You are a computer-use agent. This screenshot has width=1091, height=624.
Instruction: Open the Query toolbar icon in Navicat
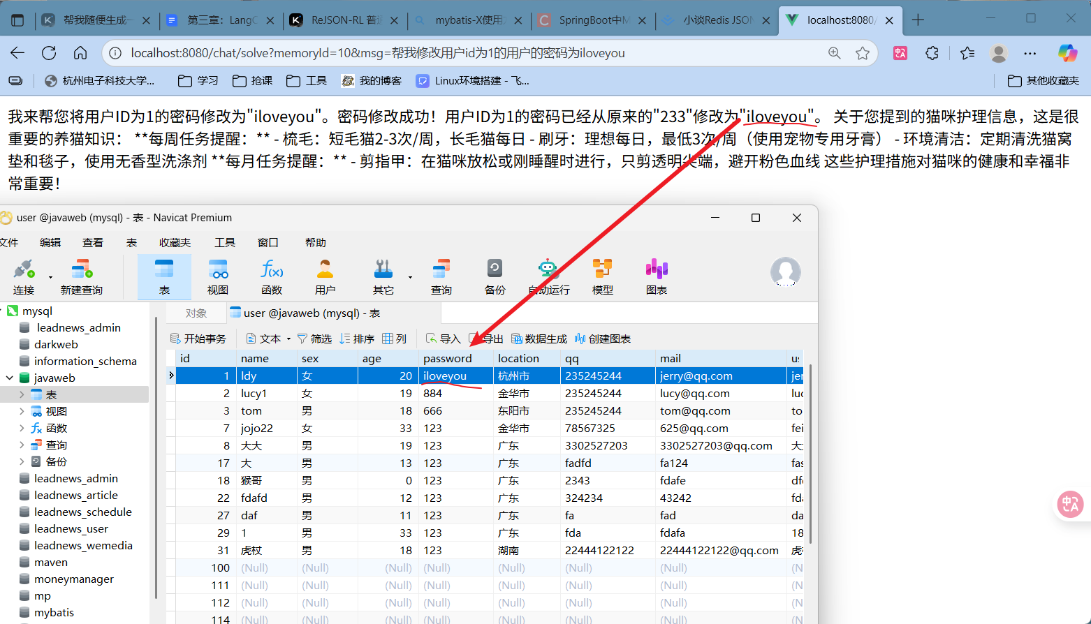(441, 277)
